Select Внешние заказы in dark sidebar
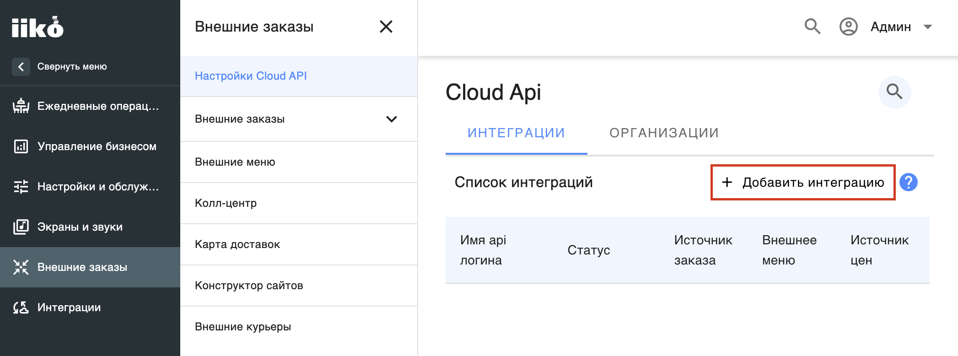 pos(90,267)
